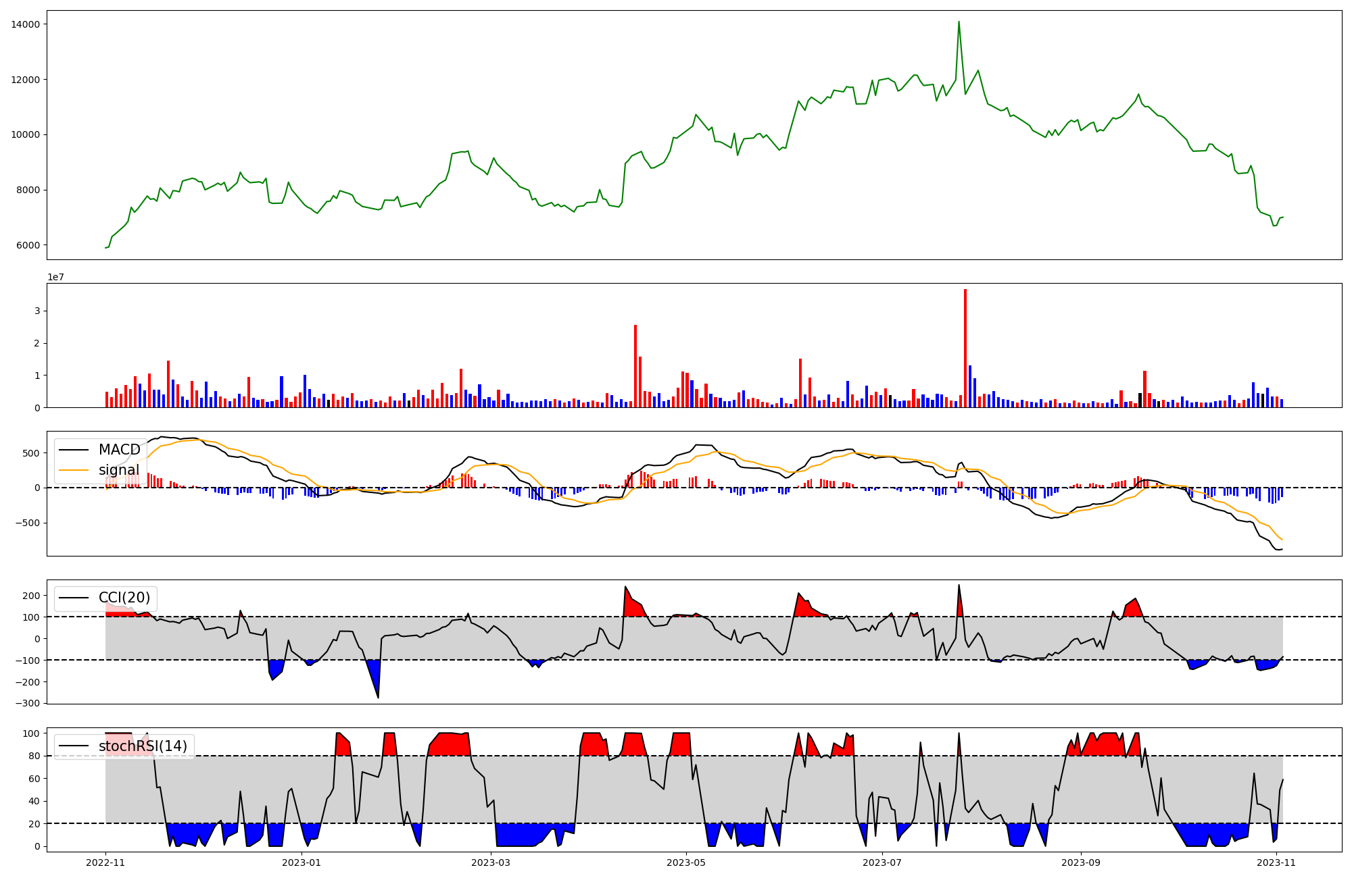The image size is (1352, 878).
Task: Click the 1e7 exponent label above volume chart
Action: click(x=55, y=277)
